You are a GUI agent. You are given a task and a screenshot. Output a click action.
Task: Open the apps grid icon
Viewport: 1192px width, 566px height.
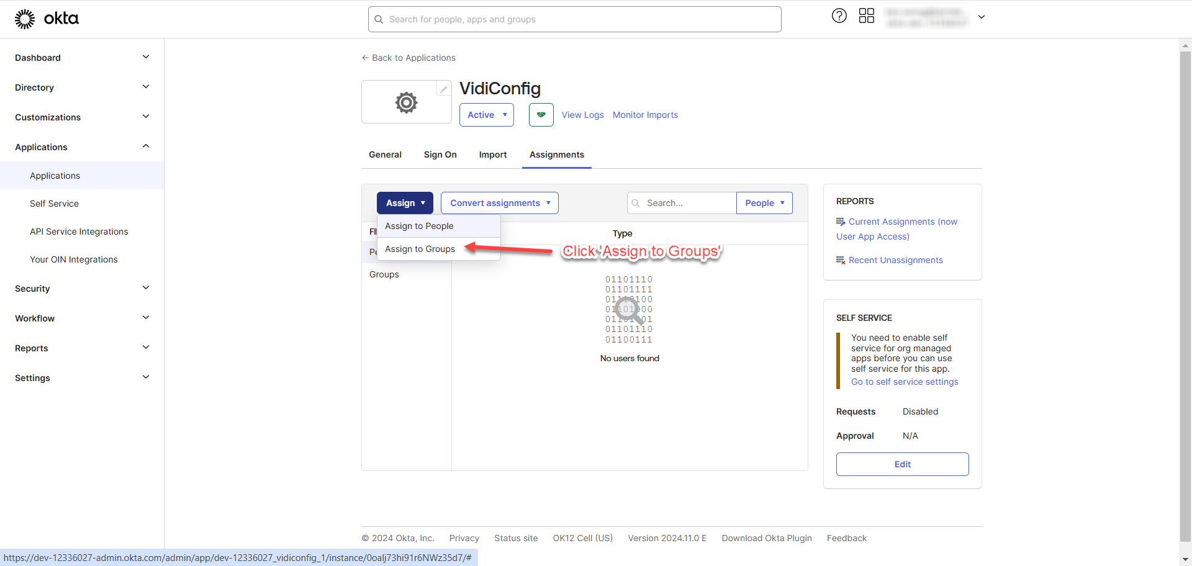click(x=866, y=16)
